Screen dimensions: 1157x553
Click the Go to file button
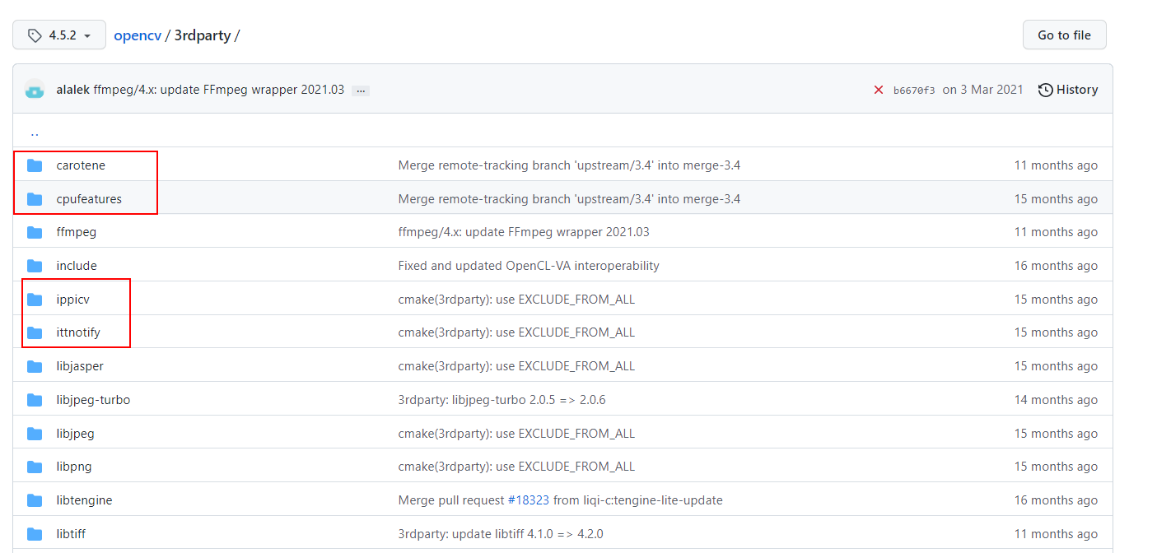(1064, 35)
